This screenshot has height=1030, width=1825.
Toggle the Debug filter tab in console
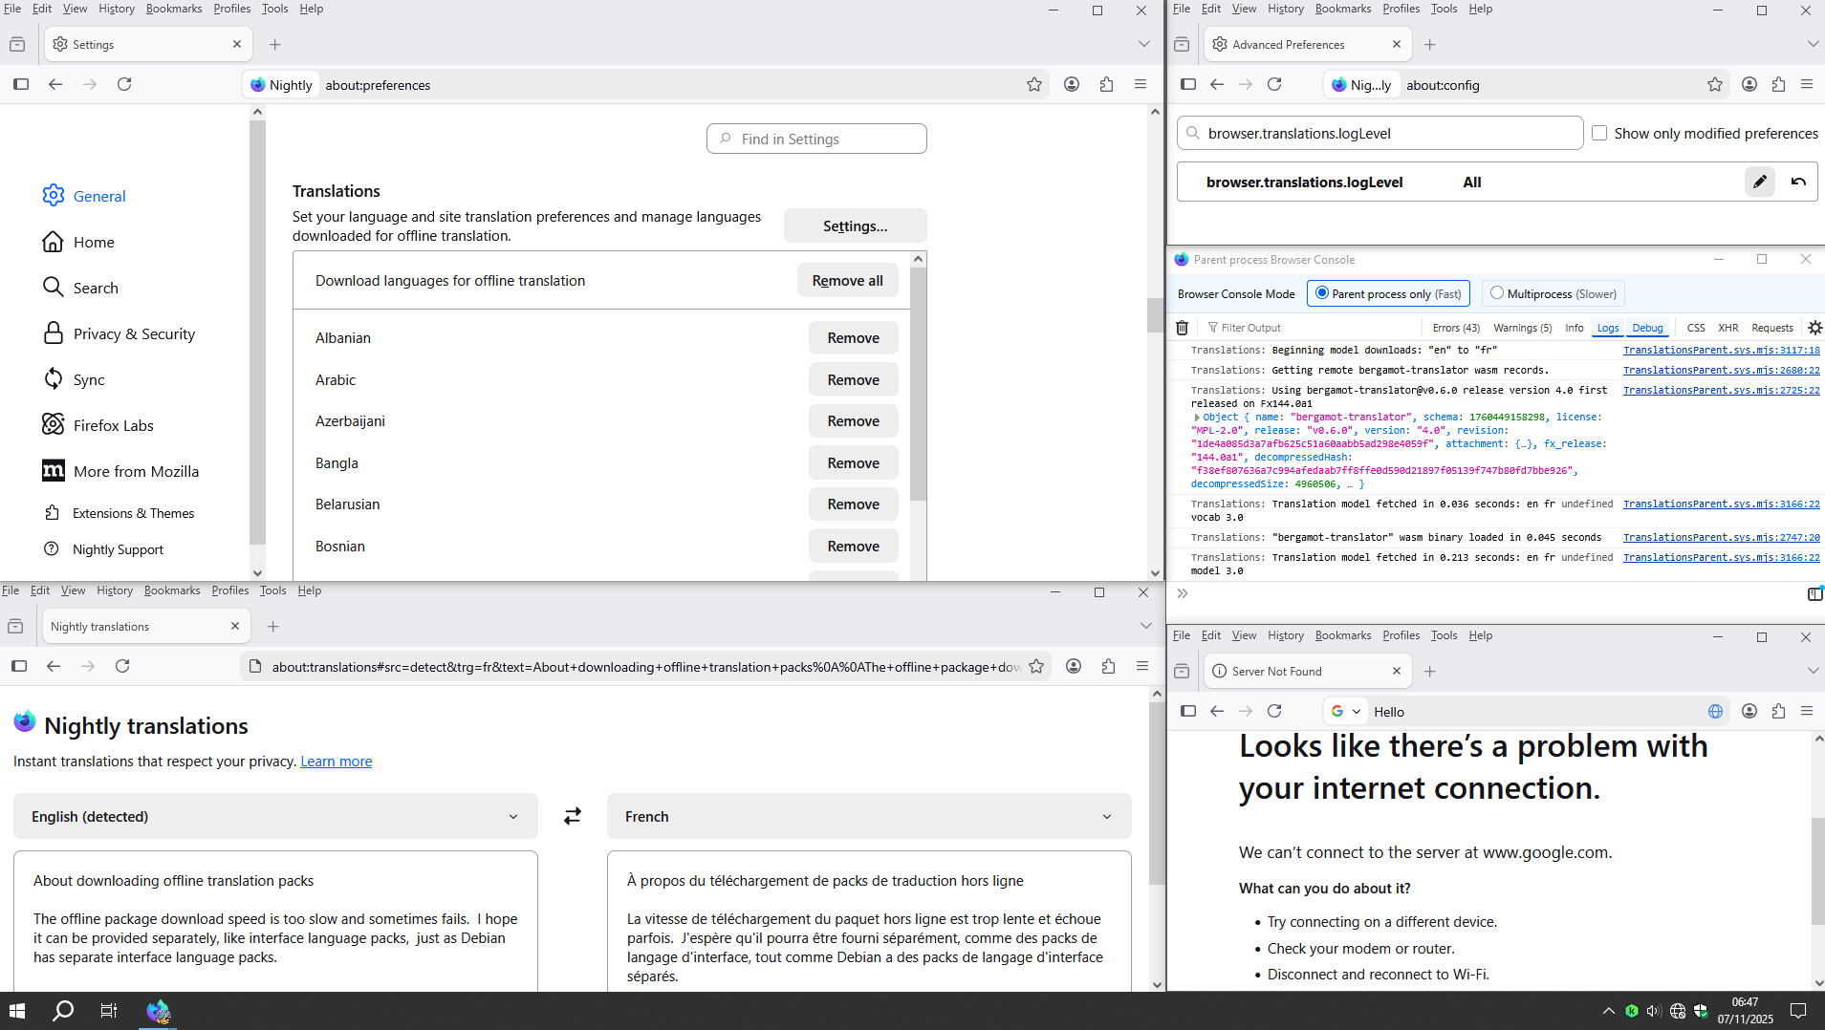(1647, 328)
